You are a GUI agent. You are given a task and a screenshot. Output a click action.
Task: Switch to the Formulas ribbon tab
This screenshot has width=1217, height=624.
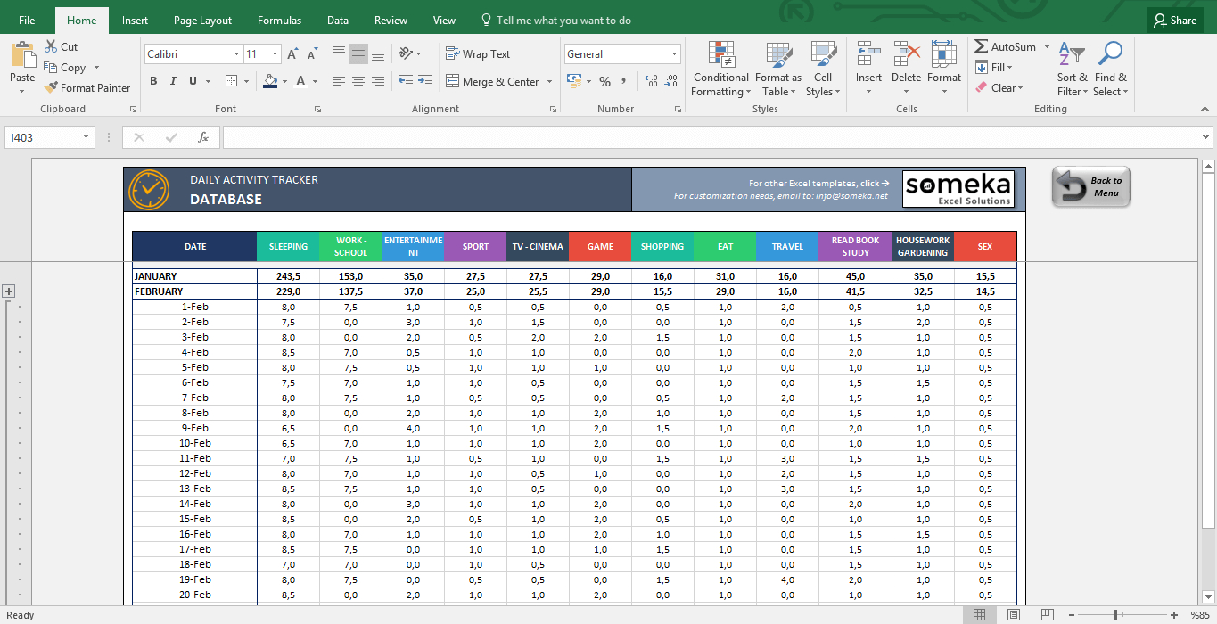[279, 21]
